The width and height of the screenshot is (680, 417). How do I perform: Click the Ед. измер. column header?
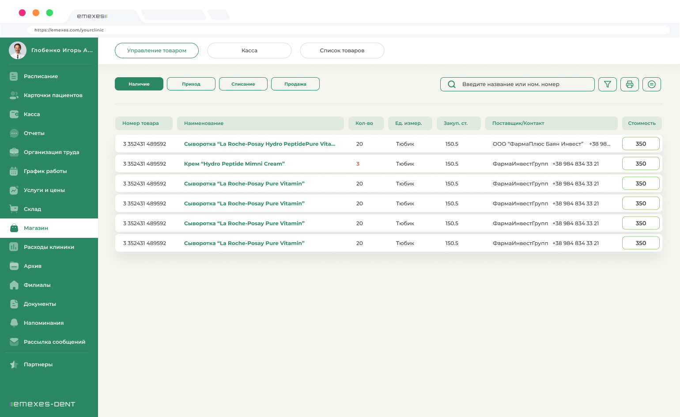click(x=410, y=124)
